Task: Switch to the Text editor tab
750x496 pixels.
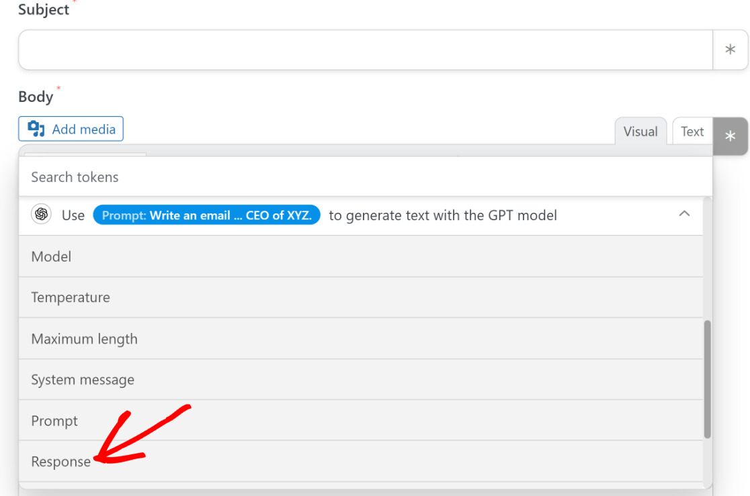Action: click(692, 132)
